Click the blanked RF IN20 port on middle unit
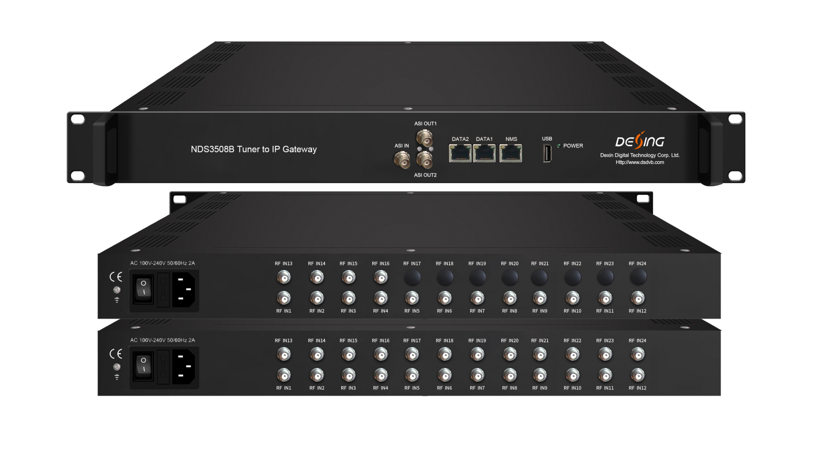 point(509,277)
